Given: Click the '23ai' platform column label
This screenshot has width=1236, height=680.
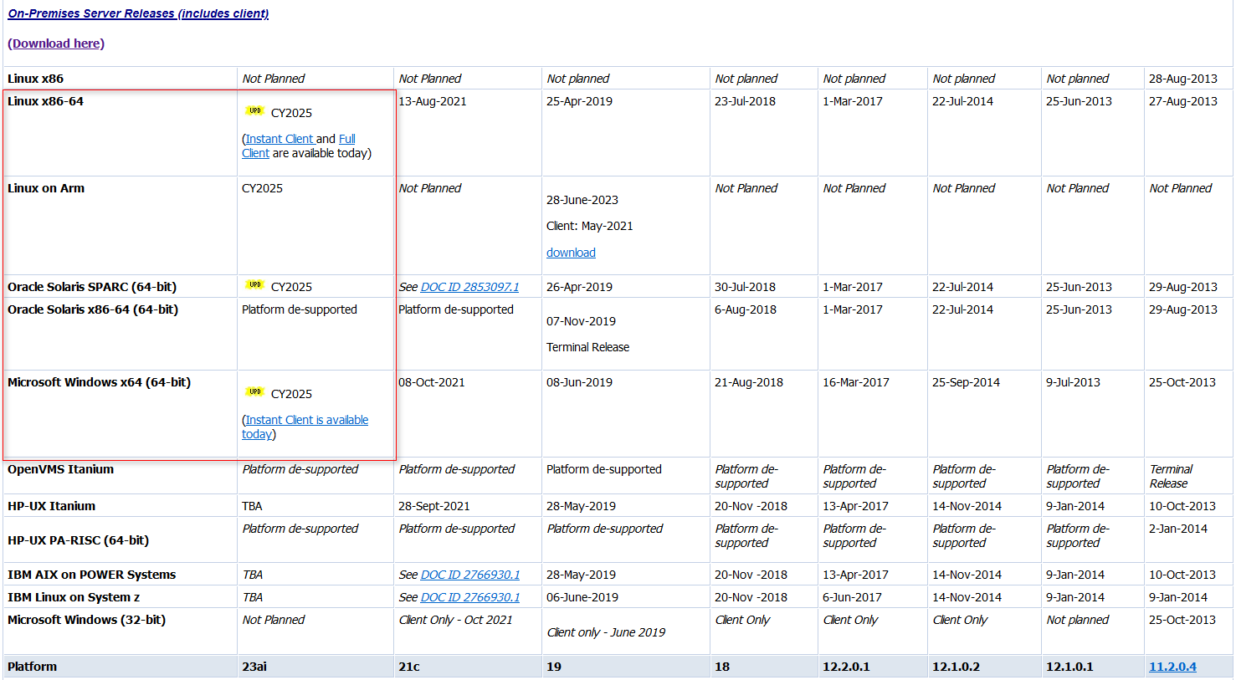Looking at the screenshot, I should pyautogui.click(x=254, y=667).
